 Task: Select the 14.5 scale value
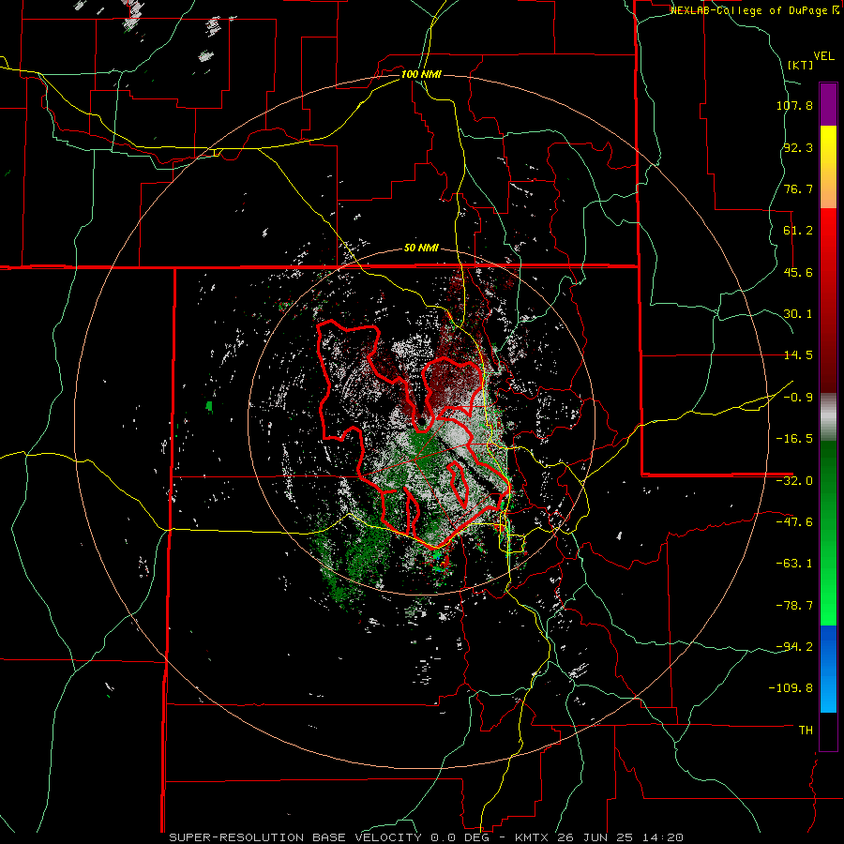[x=798, y=355]
